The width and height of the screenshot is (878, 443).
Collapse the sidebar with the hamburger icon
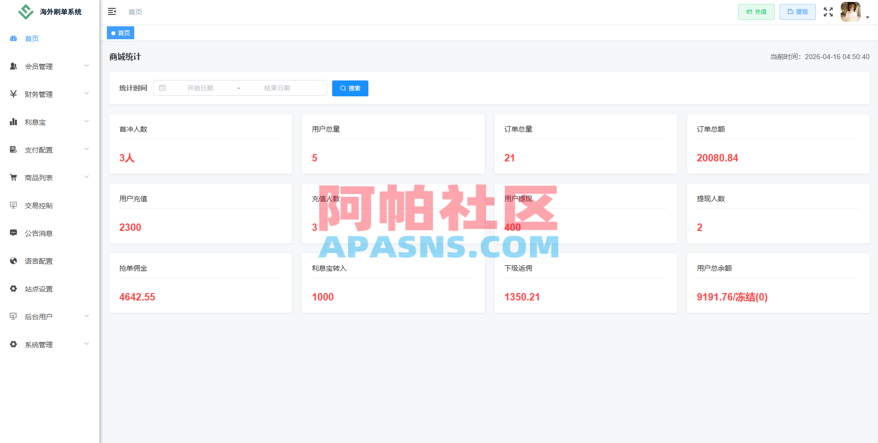coord(112,11)
